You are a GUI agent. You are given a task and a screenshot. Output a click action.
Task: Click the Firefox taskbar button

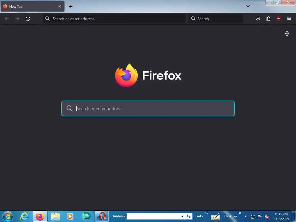(40, 216)
